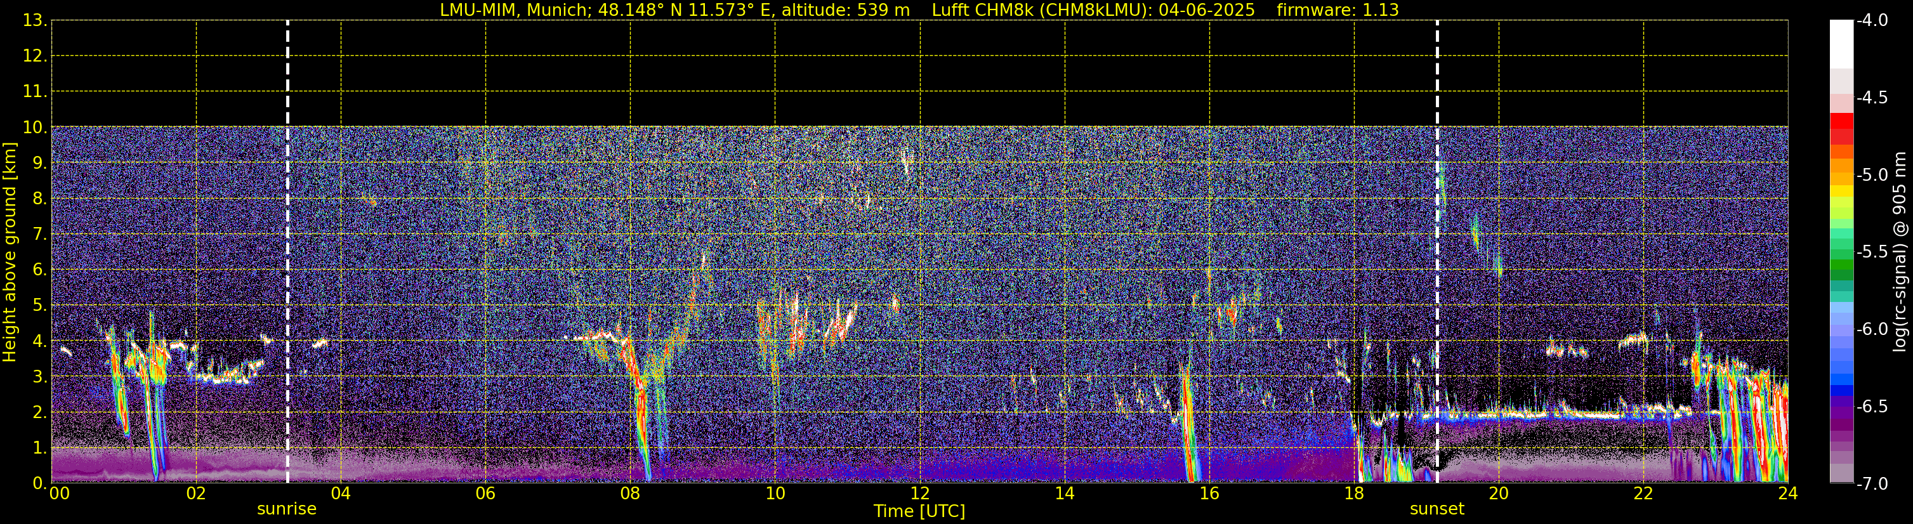Click the time-axis tick label '06'
This screenshot has height=524, width=1913.
(485, 494)
